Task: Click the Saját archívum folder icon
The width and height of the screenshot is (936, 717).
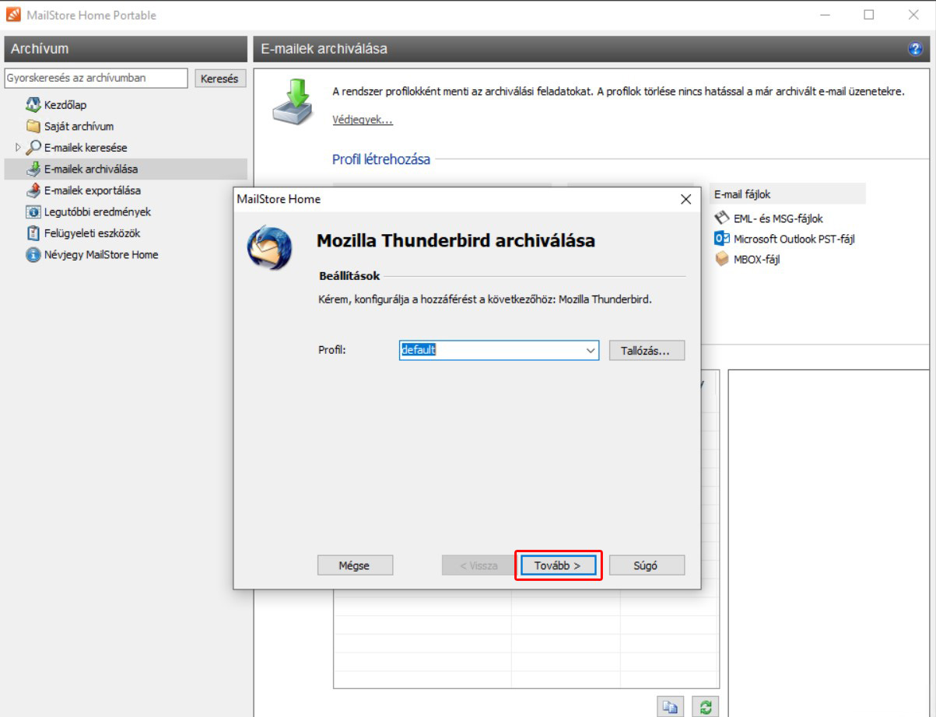Action: coord(33,126)
